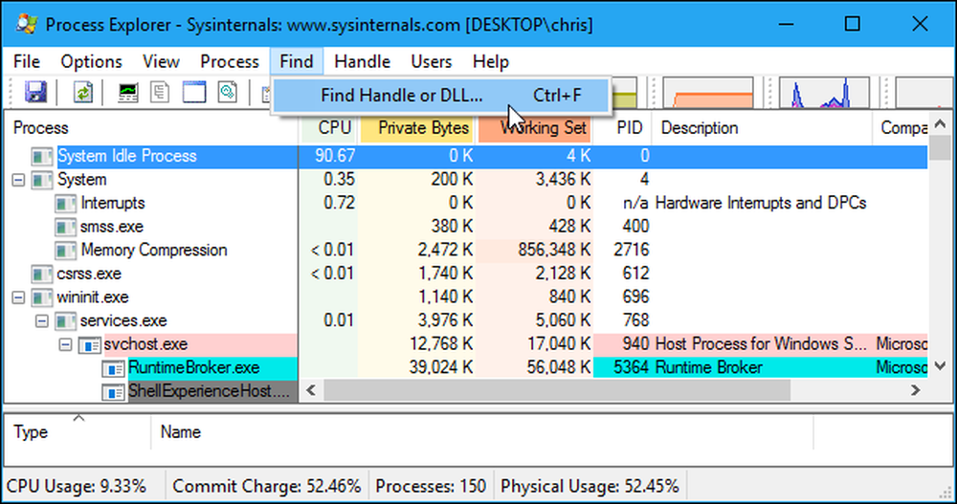957x504 pixels.
Task: Click the vertical scrollbar down arrow
Action: pos(941,366)
